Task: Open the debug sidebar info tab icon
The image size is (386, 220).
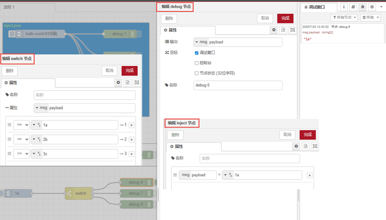Action: [x=344, y=7]
